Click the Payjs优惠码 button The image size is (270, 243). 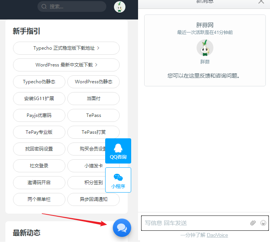[x=39, y=115]
